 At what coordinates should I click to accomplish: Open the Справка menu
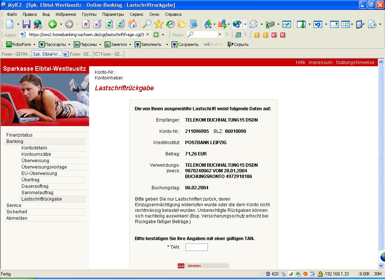[x=173, y=14]
